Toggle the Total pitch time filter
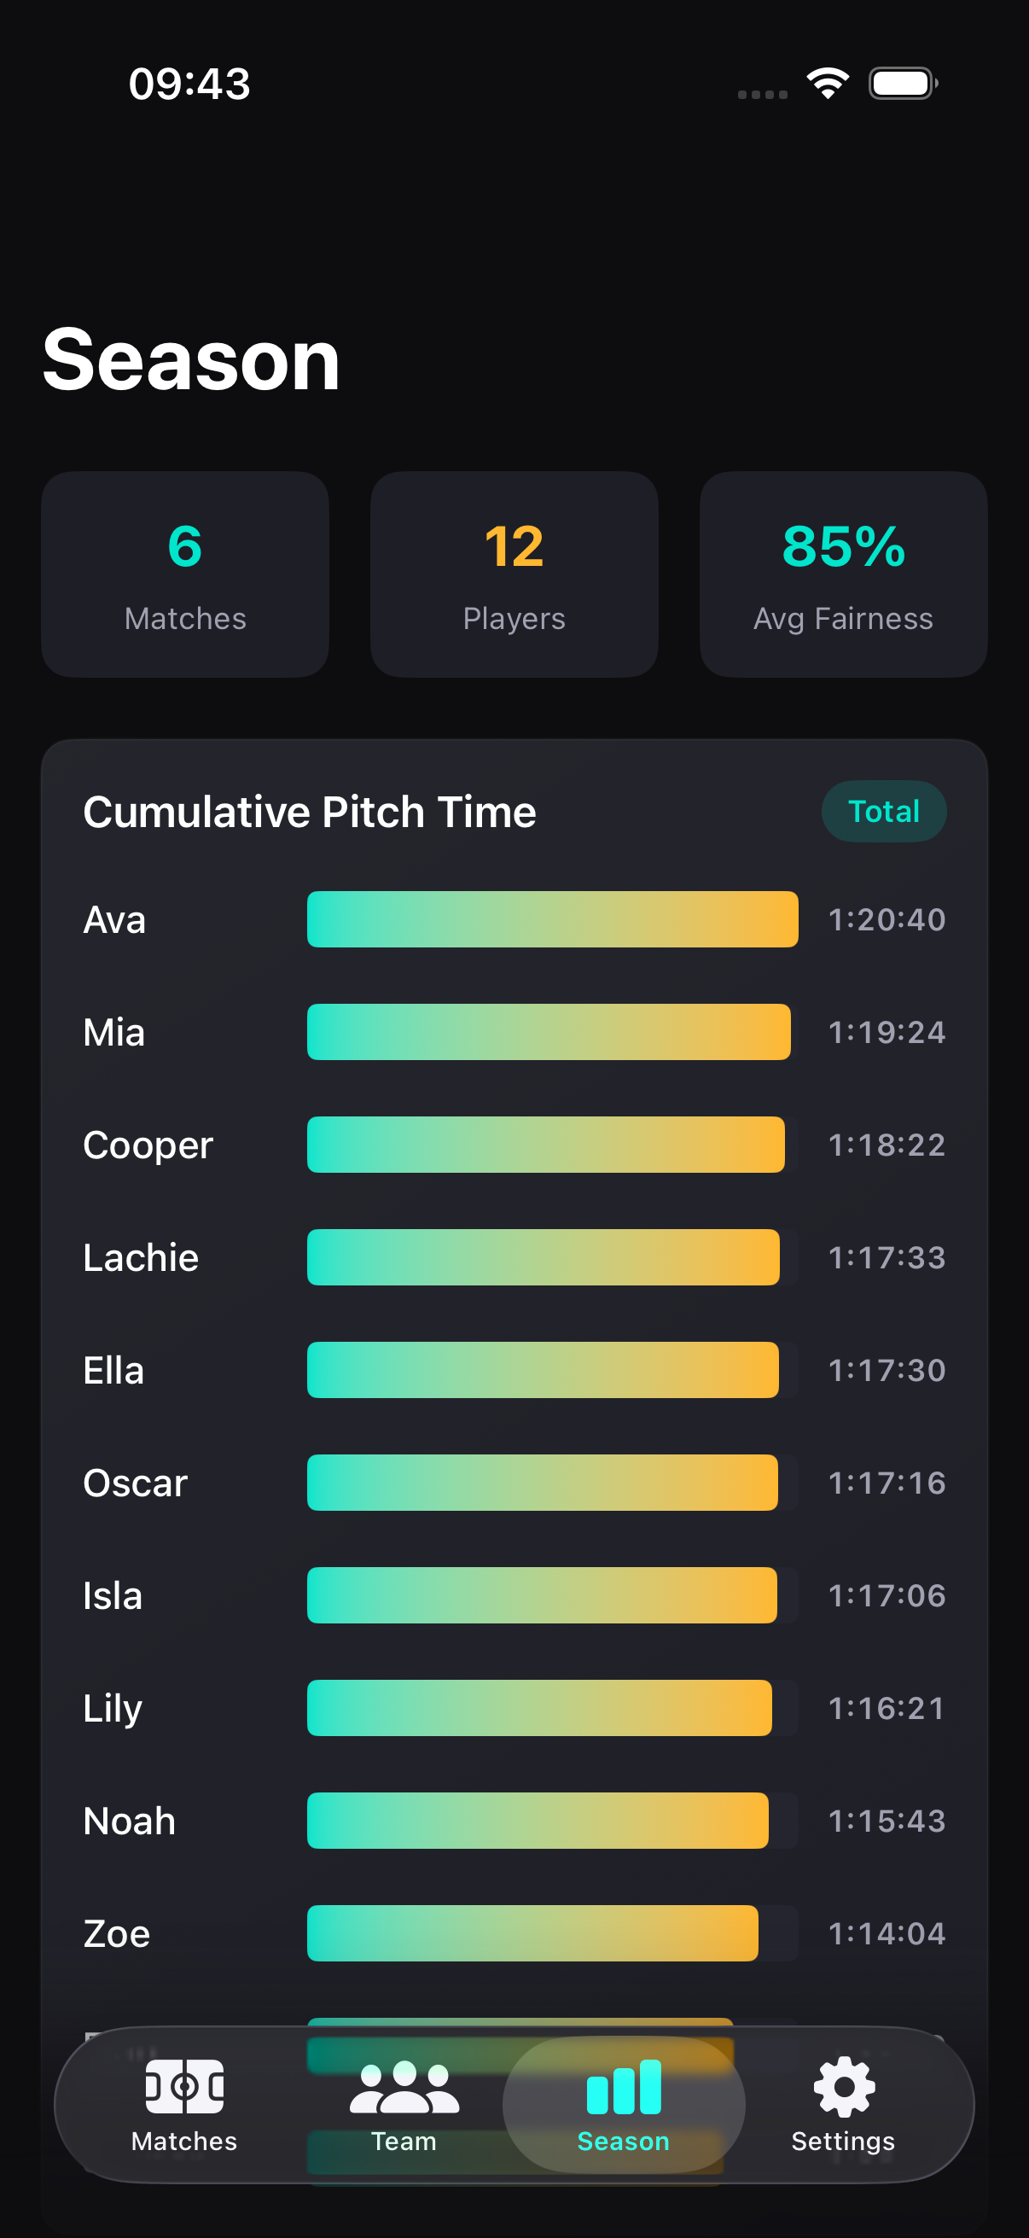 [883, 812]
